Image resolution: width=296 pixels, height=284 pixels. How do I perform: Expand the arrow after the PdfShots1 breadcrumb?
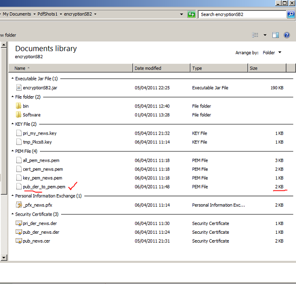pos(61,14)
